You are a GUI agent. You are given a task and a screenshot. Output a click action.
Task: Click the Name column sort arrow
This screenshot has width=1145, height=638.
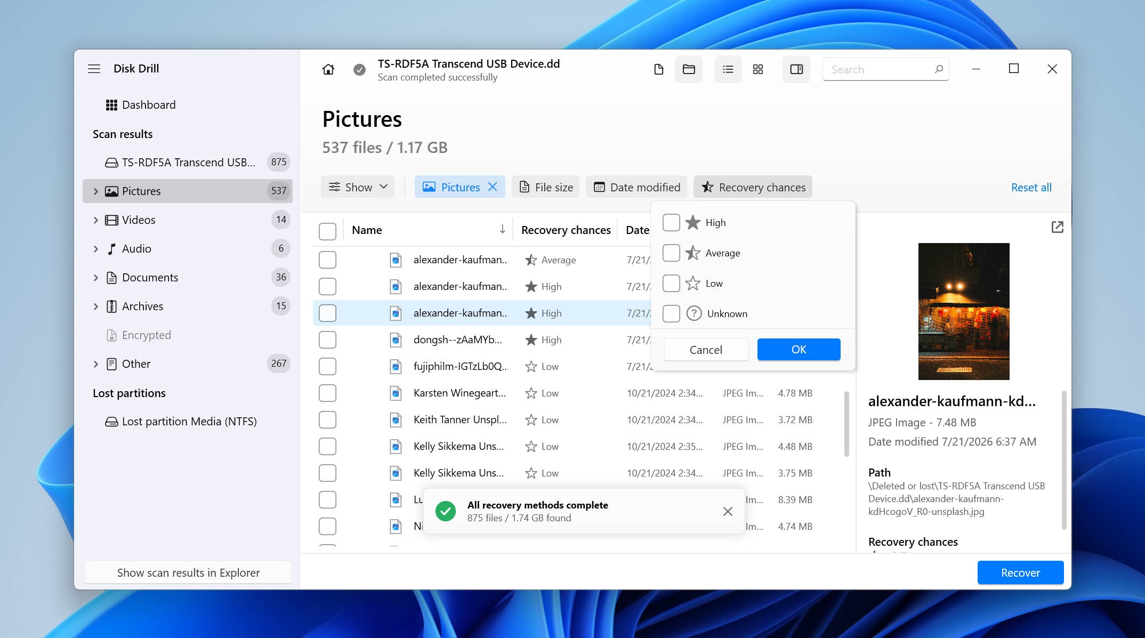coord(502,229)
